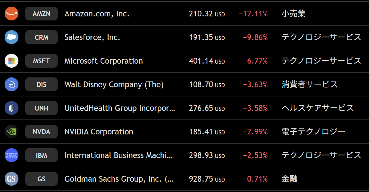
Task: Open the UnitedHealth Group Incorporated name link
Action: coord(120,108)
